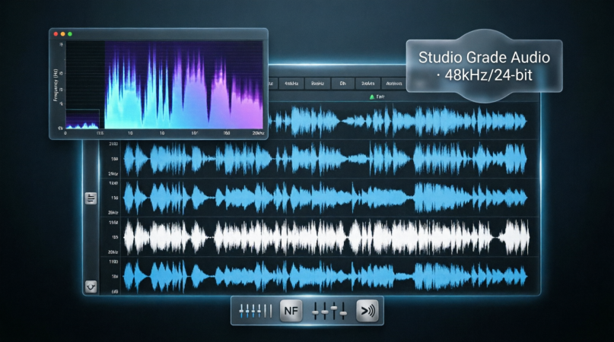Select the white highlighted waveform track
This screenshot has height=342, width=614.
pyautogui.click(x=326, y=237)
